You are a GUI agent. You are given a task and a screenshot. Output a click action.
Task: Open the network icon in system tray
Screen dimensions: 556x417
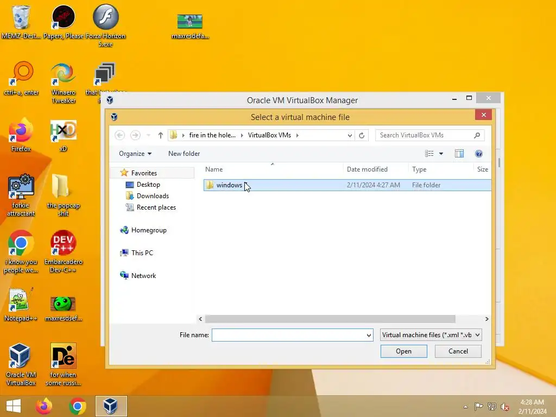pyautogui.click(x=492, y=407)
